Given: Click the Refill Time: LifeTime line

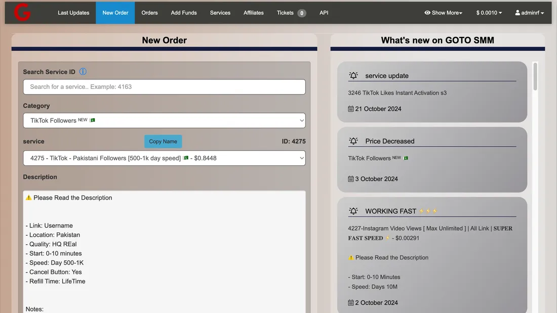Looking at the screenshot, I should click(55, 282).
